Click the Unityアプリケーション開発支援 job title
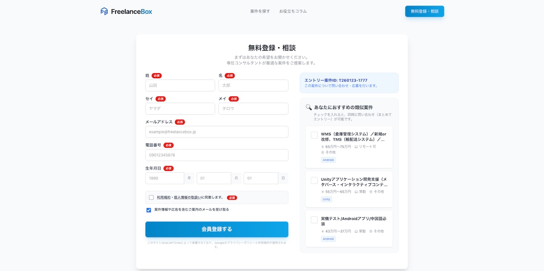The width and height of the screenshot is (544, 271). pos(354,182)
